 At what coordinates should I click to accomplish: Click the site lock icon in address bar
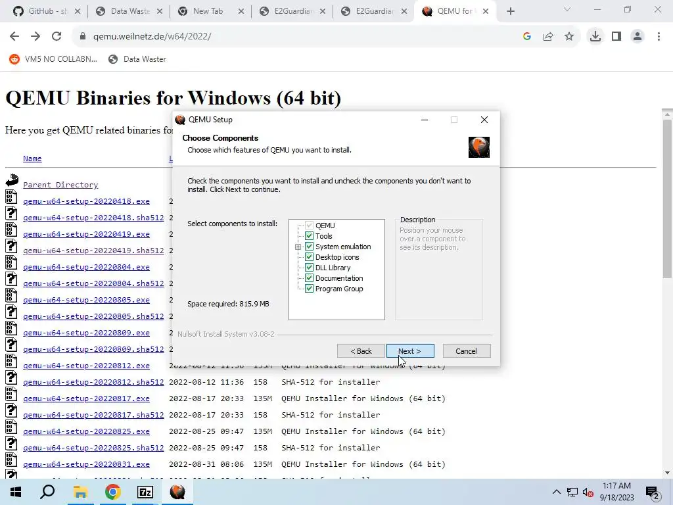pos(83,37)
